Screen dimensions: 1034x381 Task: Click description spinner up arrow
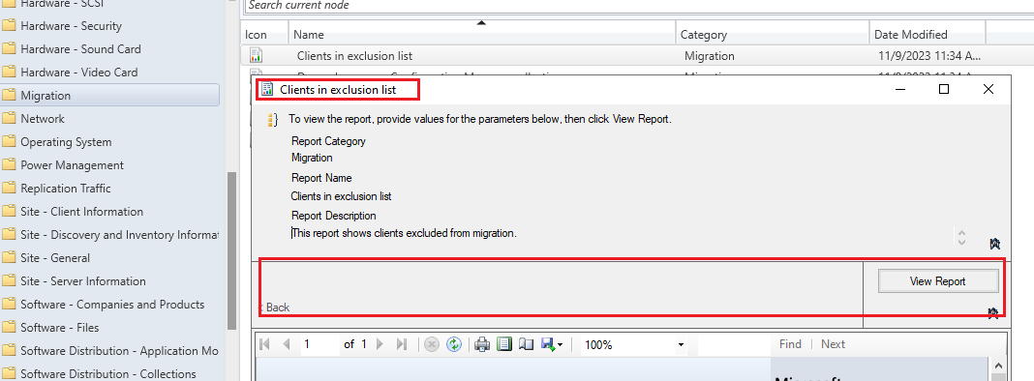tap(961, 233)
